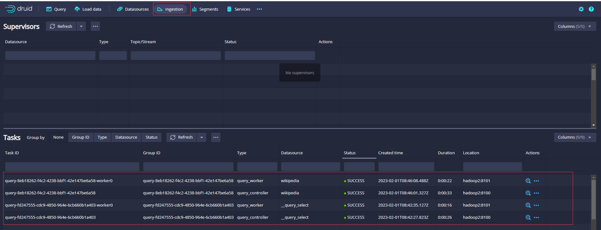Image resolution: width=601 pixels, height=230 pixels.
Task: Open actions ellipsis for query-8eb18262 worker0 task
Action: (536, 181)
